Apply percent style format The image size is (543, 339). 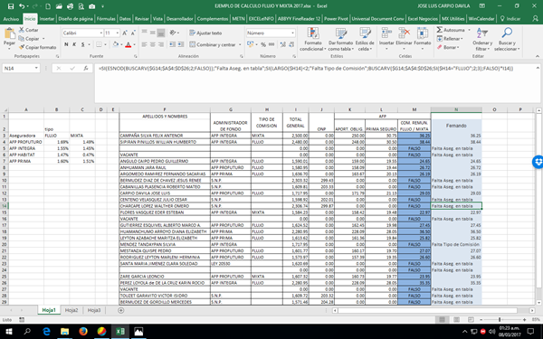pos(263,44)
